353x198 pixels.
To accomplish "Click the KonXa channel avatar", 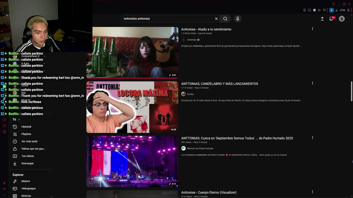I will coord(183,94).
